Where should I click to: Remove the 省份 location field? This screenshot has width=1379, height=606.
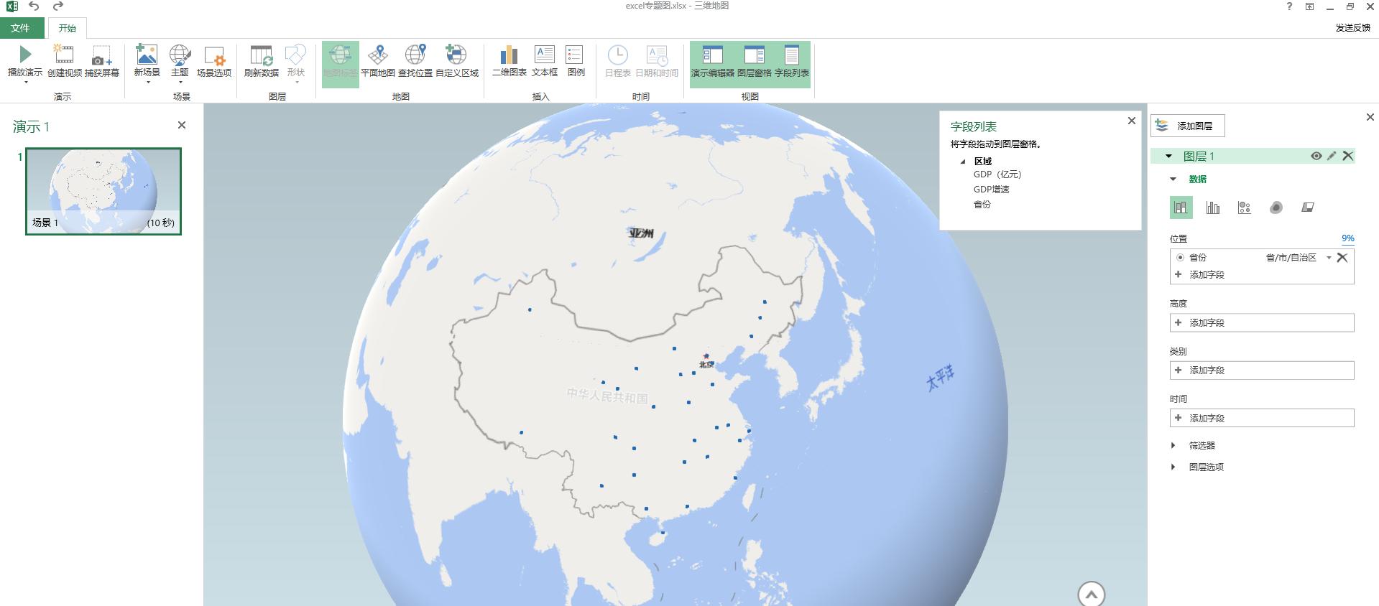coord(1342,258)
